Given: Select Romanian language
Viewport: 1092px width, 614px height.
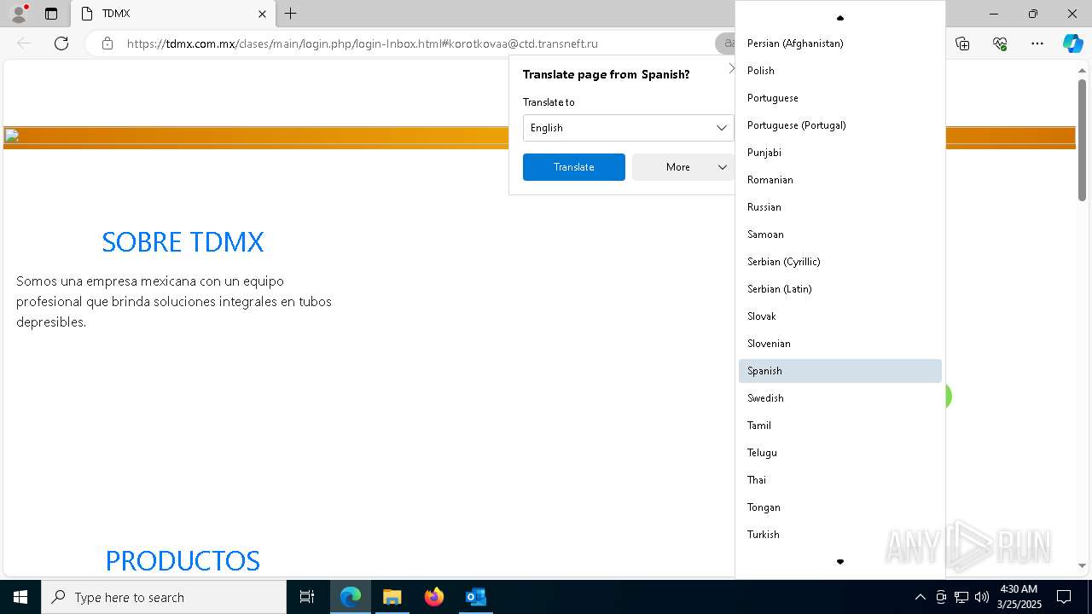Looking at the screenshot, I should (840, 180).
